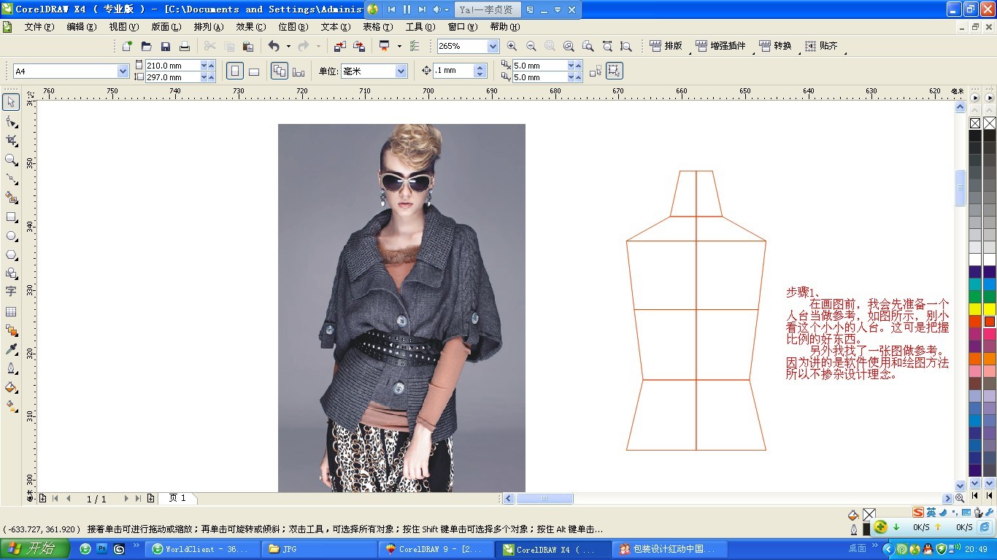Screen dimensions: 997x560
Task: Select the Shape tool in the toolbox
Action: [11, 121]
